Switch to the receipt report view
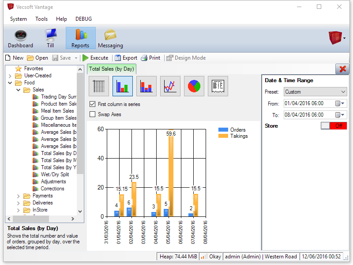Viewport: 353px width, 265px height. tap(218, 86)
